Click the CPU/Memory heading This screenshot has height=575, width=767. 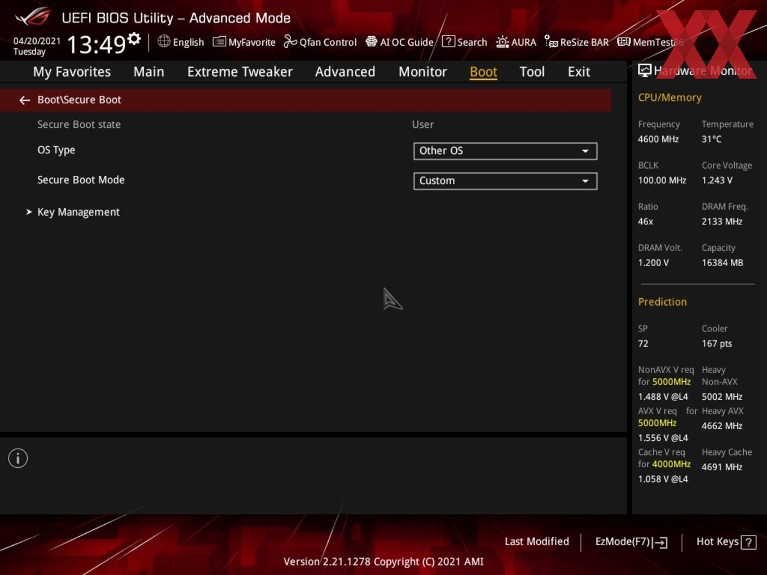click(670, 98)
